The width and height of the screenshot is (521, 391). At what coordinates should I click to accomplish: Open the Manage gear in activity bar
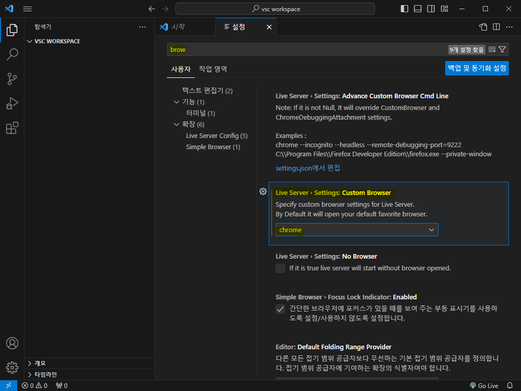(12, 368)
